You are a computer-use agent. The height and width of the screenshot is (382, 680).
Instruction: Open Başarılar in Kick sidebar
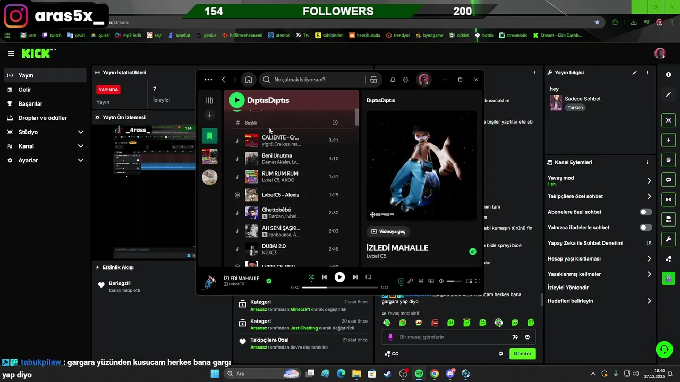tap(45, 104)
